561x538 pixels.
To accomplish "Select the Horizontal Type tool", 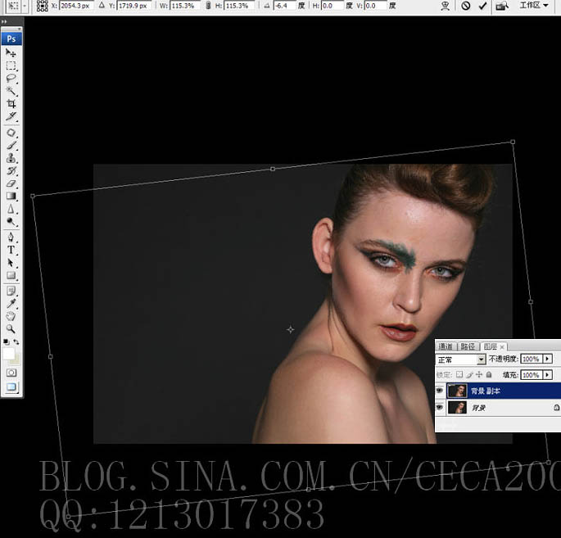I will coord(11,250).
